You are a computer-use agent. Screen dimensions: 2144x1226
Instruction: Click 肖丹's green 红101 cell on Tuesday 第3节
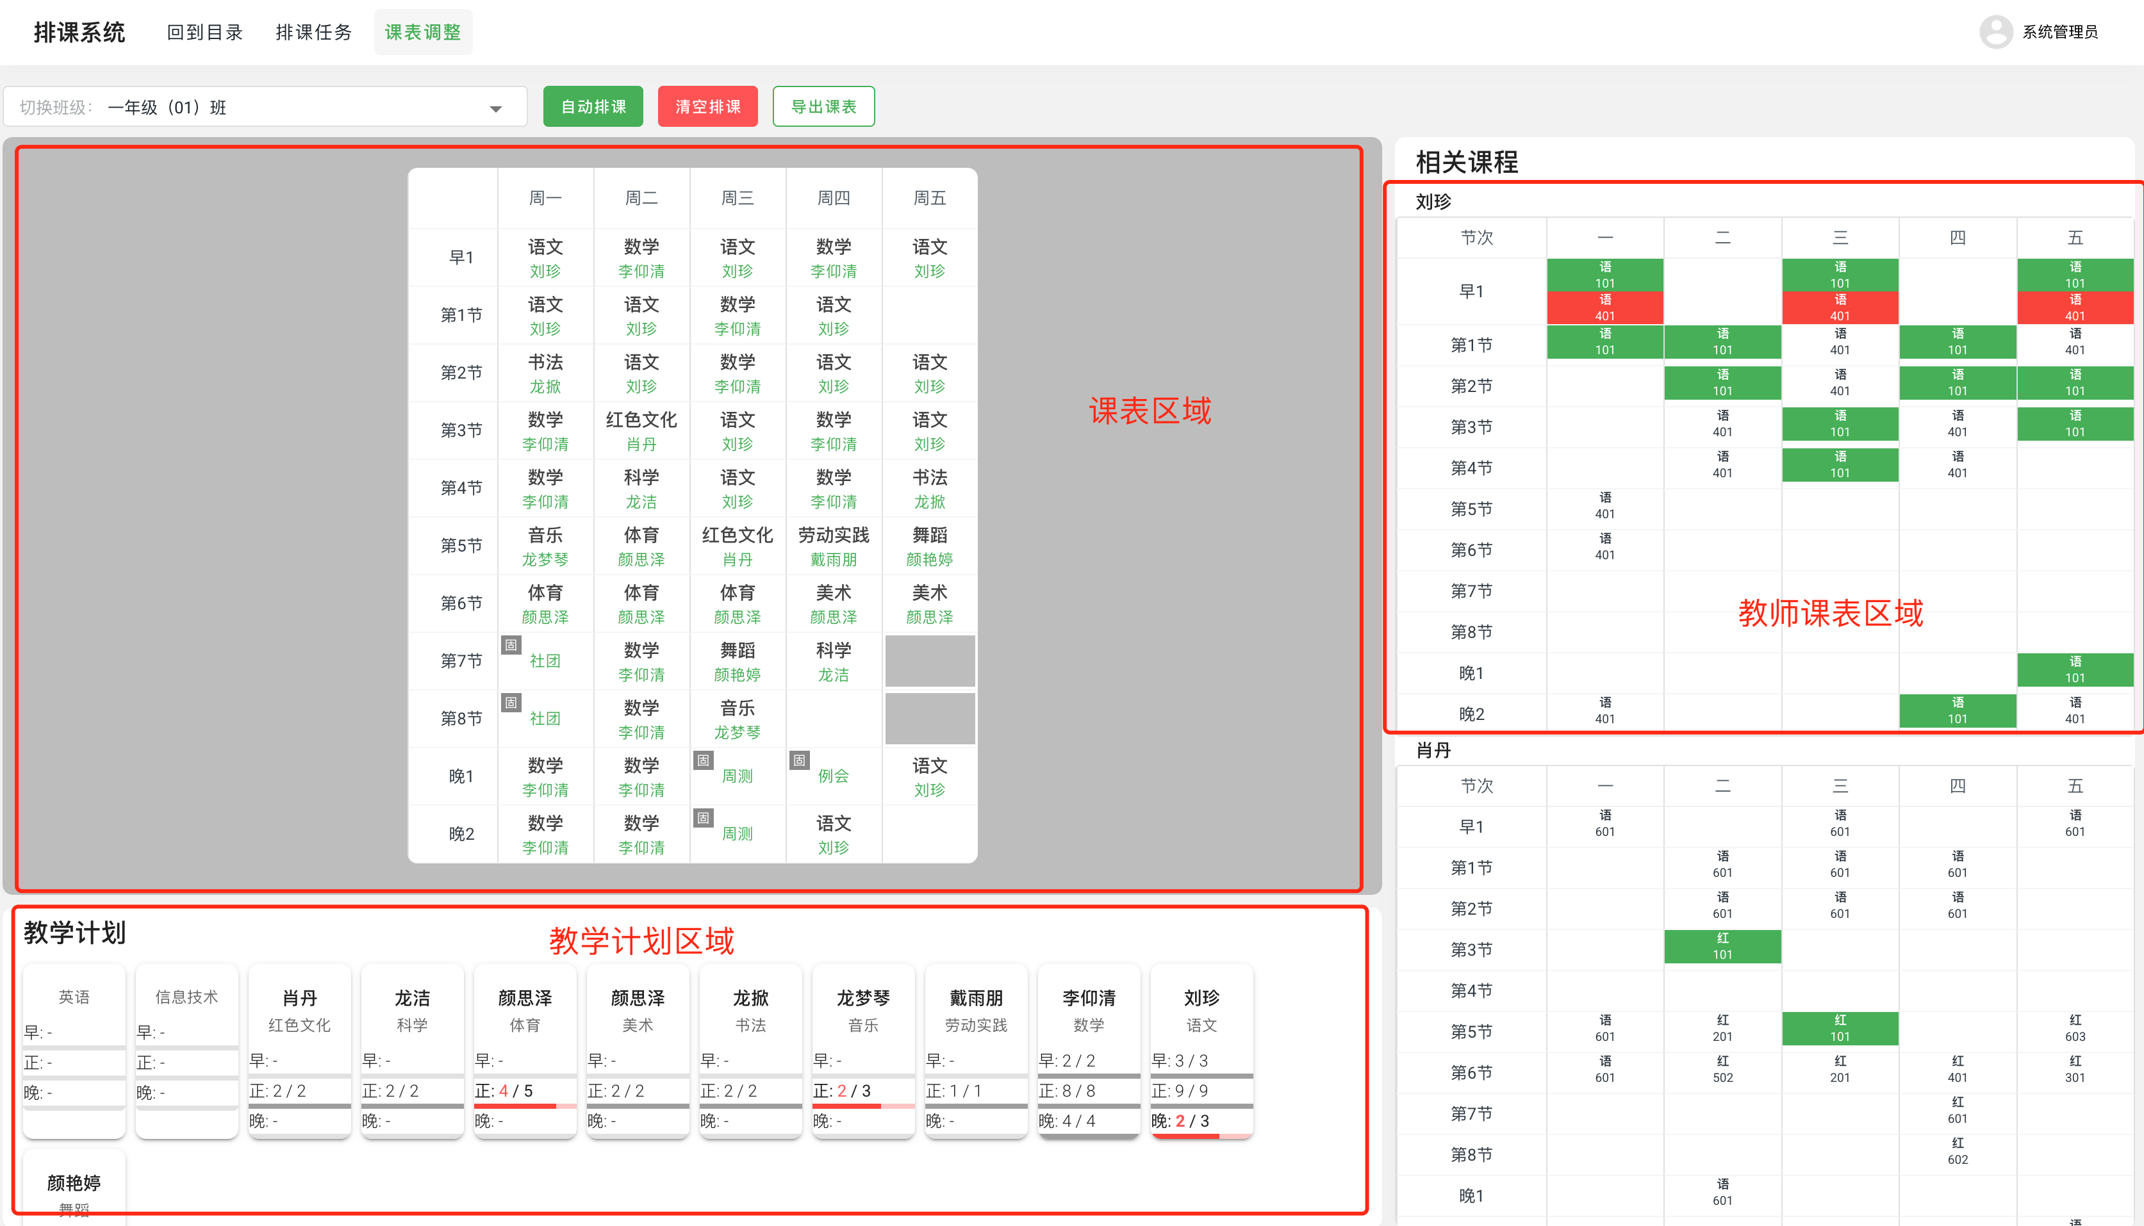pos(1723,947)
